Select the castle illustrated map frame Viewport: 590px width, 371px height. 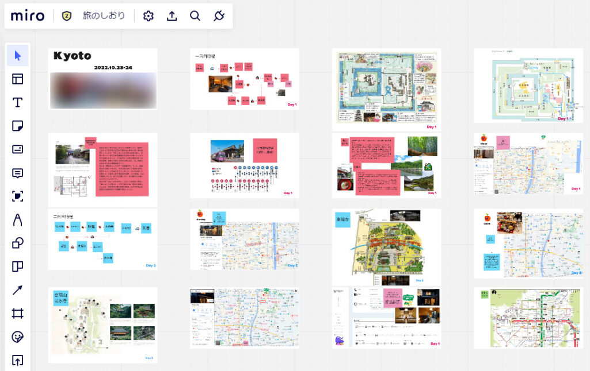tap(386, 90)
